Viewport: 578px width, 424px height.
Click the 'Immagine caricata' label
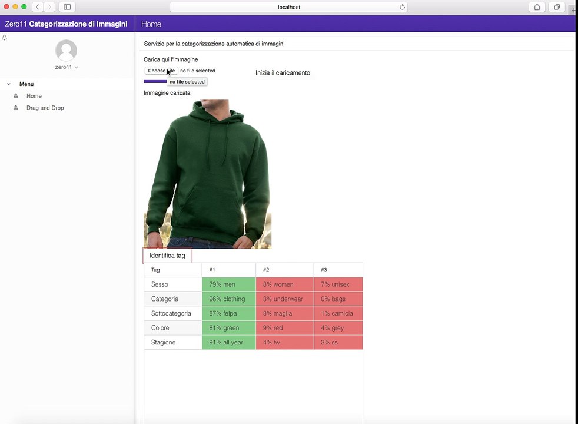pyautogui.click(x=167, y=93)
